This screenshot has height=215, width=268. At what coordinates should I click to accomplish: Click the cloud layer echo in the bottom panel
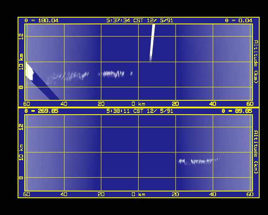click(198, 161)
